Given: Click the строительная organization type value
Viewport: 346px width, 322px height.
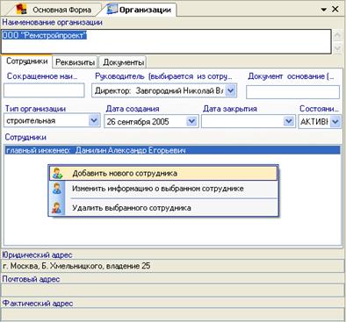Looking at the screenshot, I should (31, 121).
